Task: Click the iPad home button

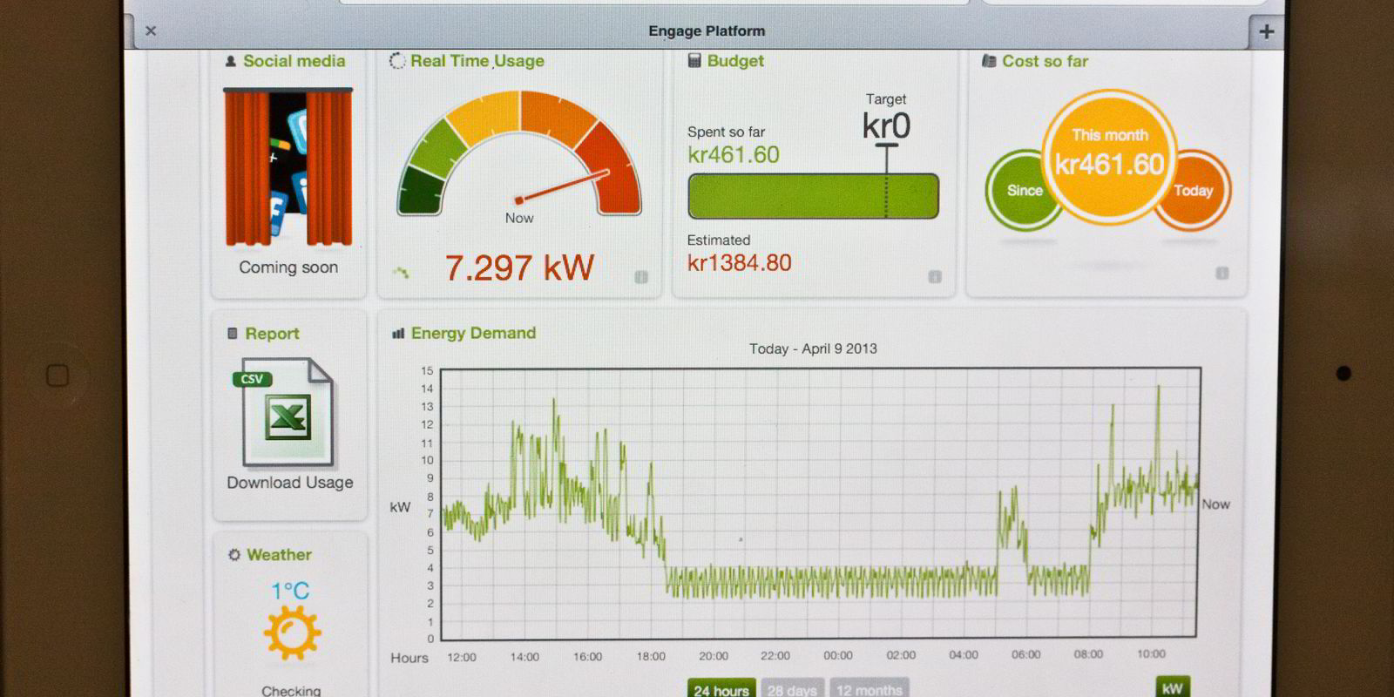Action: pos(58,376)
